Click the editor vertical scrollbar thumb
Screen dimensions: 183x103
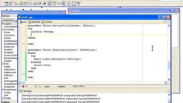coord(169,66)
